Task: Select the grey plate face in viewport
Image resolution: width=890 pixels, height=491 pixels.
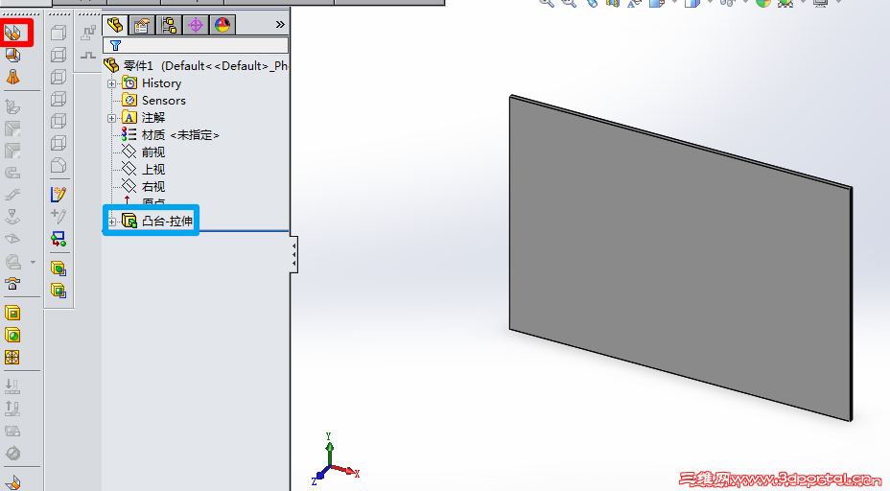Action: 680,261
